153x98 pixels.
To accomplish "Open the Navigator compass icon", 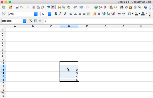I will click(x=126, y=7).
